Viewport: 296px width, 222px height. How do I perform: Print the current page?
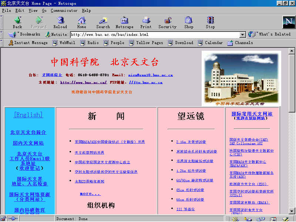[146, 23]
